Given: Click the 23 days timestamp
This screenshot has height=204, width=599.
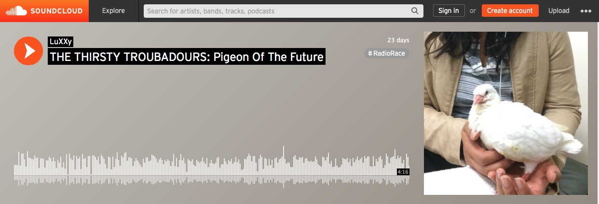Looking at the screenshot, I should coord(398,40).
